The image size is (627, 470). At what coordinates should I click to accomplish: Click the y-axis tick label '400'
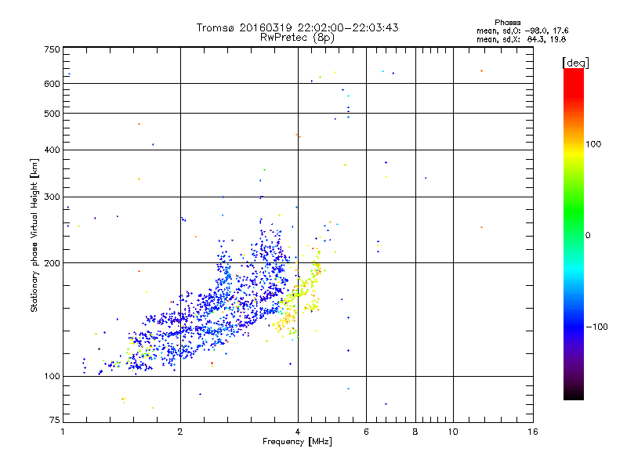tap(52, 150)
